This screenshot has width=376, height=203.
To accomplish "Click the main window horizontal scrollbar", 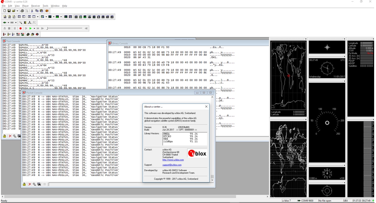I will click(x=134, y=196).
